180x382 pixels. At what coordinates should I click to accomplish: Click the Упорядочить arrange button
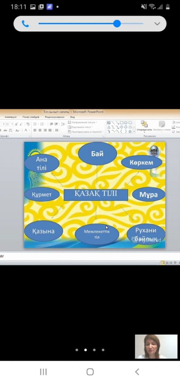144,126
